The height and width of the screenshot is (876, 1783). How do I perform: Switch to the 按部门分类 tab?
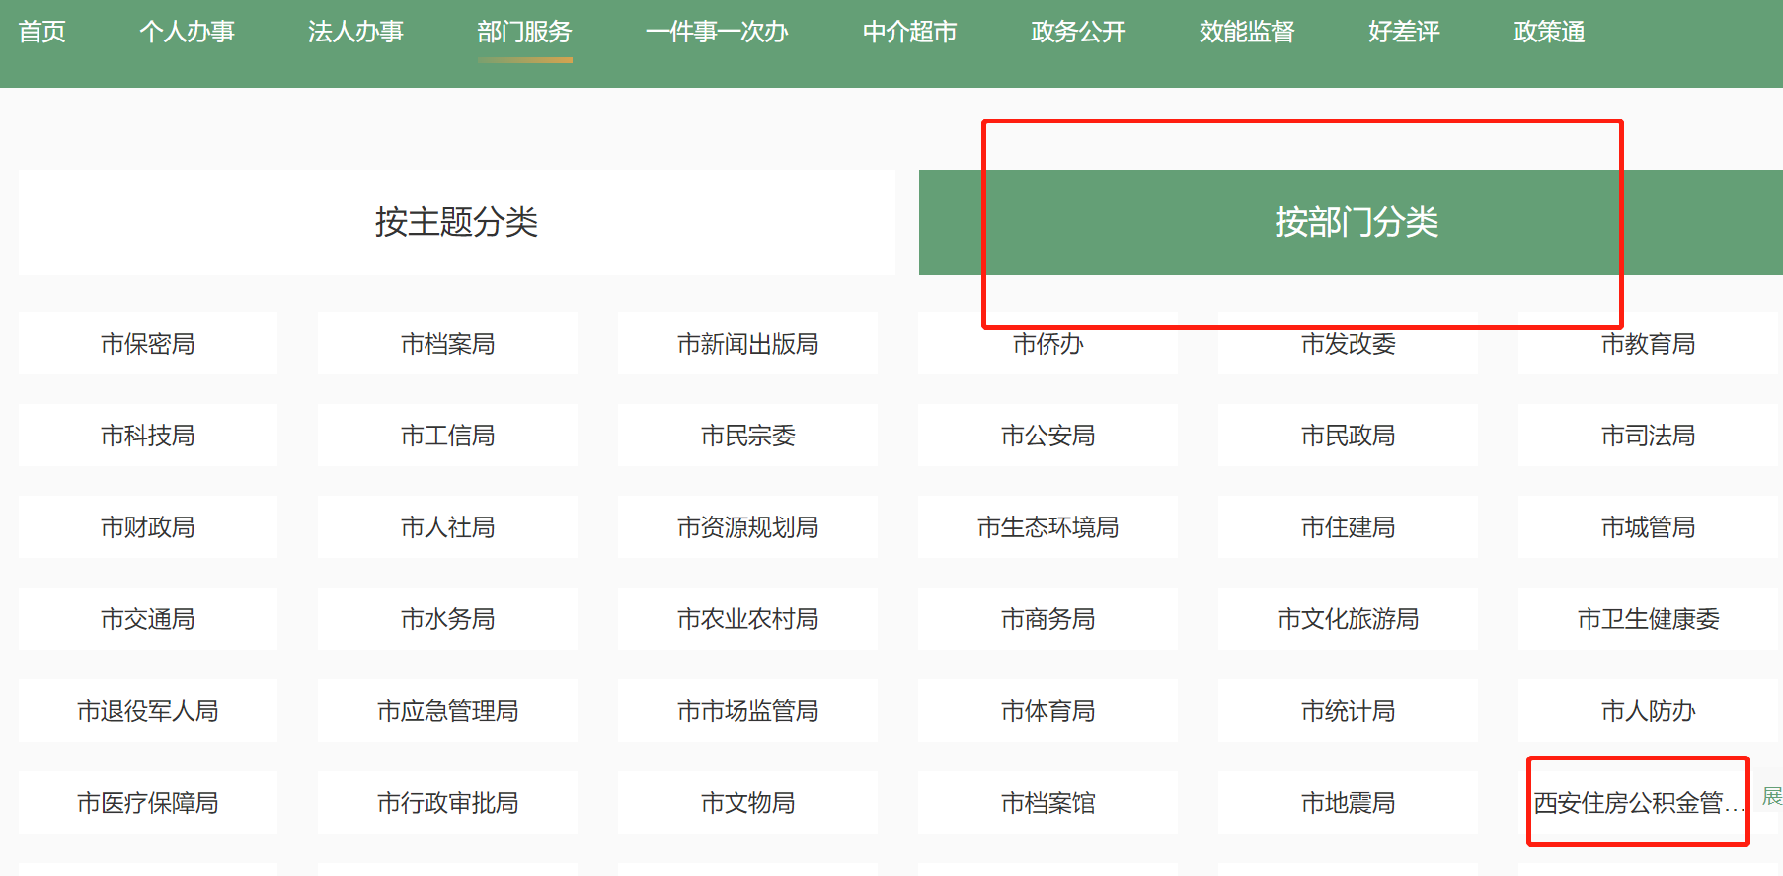tap(1355, 222)
